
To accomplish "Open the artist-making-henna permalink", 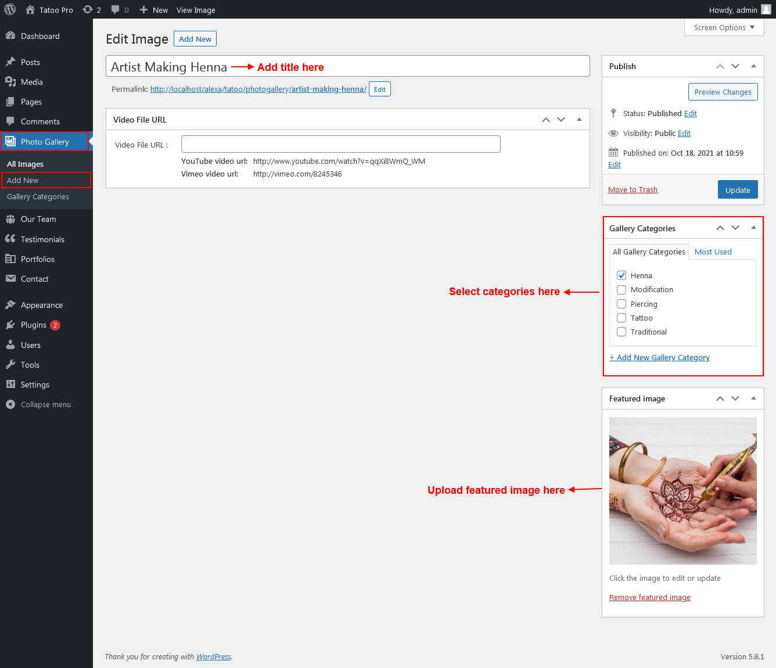I will click(x=258, y=89).
